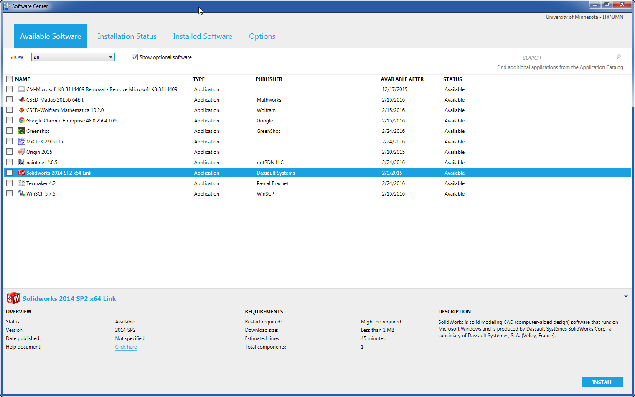Click the WinSCP 5.7.6 icon
The image size is (635, 397).
21,193
